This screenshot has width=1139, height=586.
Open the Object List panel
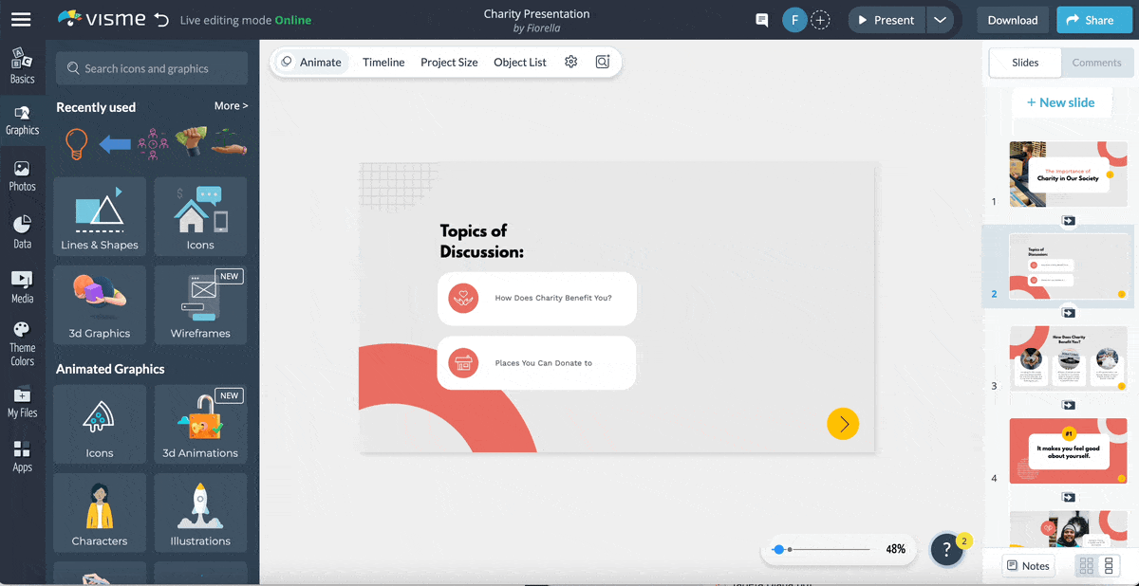click(519, 63)
